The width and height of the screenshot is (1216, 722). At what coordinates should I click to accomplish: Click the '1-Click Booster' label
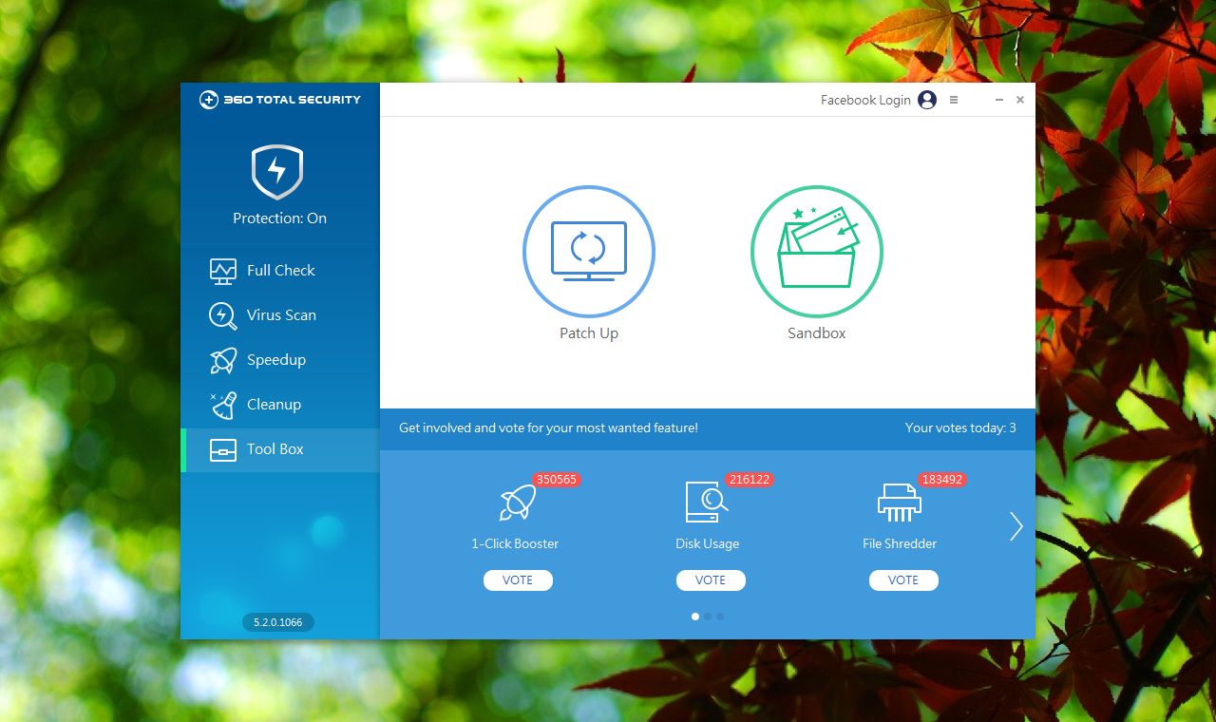(x=515, y=544)
